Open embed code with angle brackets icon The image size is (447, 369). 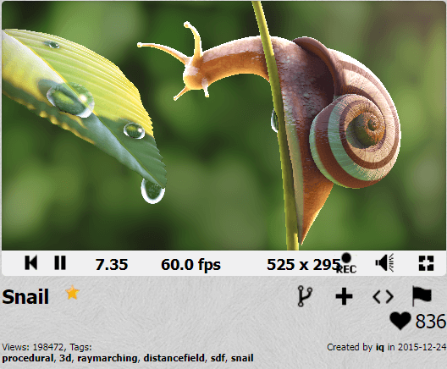384,296
